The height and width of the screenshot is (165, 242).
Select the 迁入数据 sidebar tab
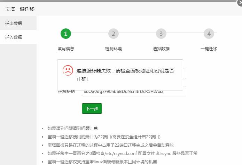18,37
